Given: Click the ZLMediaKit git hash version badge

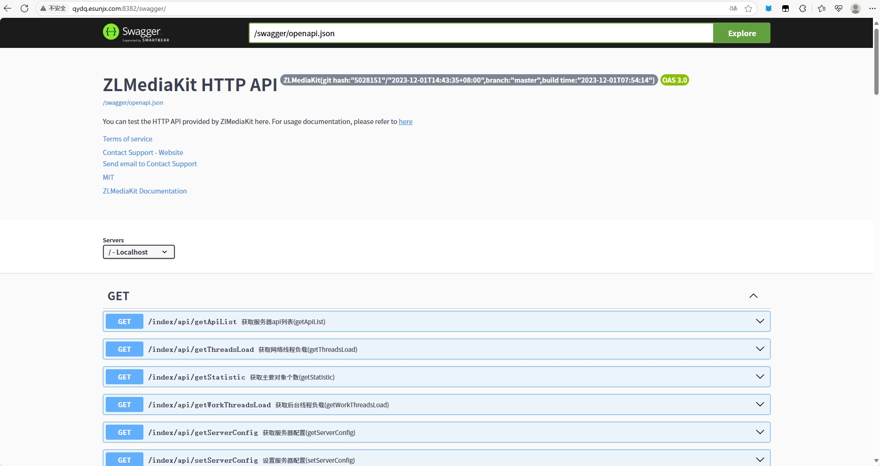Looking at the screenshot, I should coord(469,80).
